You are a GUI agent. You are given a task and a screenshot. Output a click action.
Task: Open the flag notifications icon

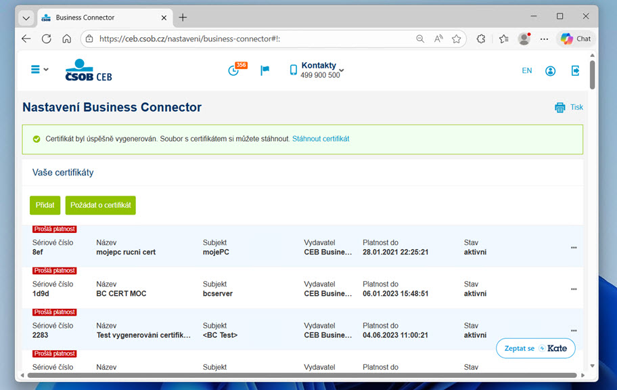click(265, 70)
